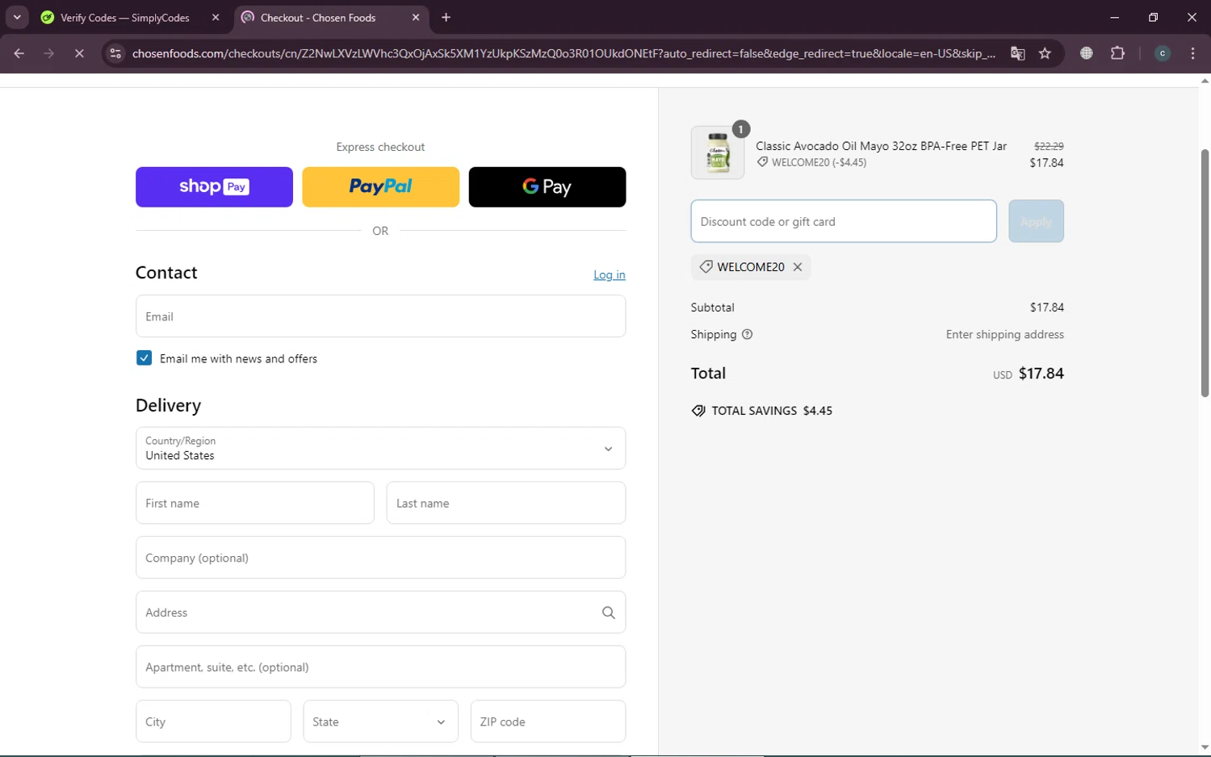Image resolution: width=1211 pixels, height=757 pixels.
Task: Click the Total Savings tag icon
Action: point(698,411)
